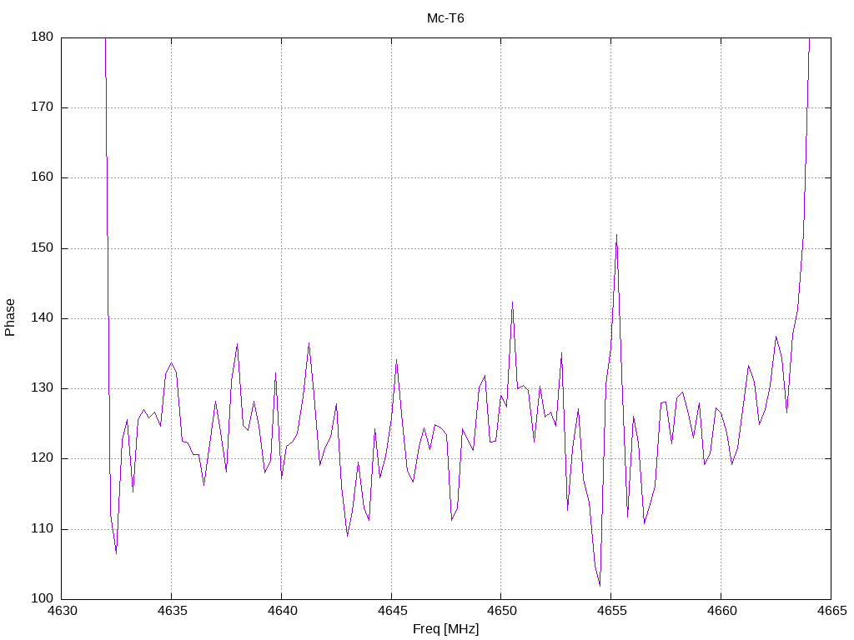Viewport: 854px width, 640px height.
Task: Click the 4655 x-axis tick label
Action: pyautogui.click(x=612, y=611)
